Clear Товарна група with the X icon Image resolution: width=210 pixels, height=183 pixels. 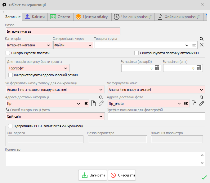202,45
